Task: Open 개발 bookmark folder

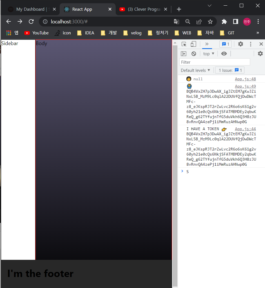Action: pos(109,33)
